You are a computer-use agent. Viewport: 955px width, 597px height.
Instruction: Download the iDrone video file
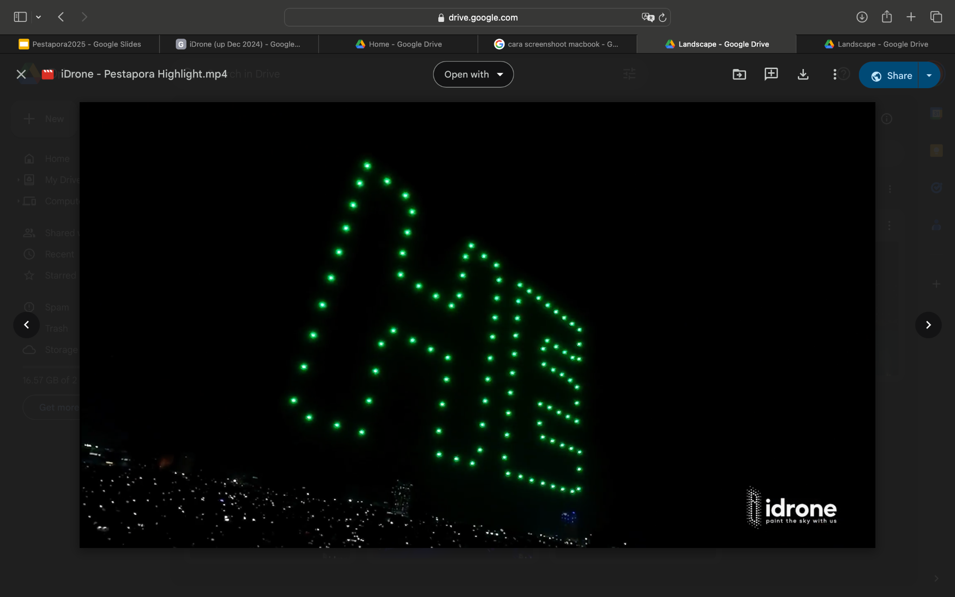tap(803, 74)
